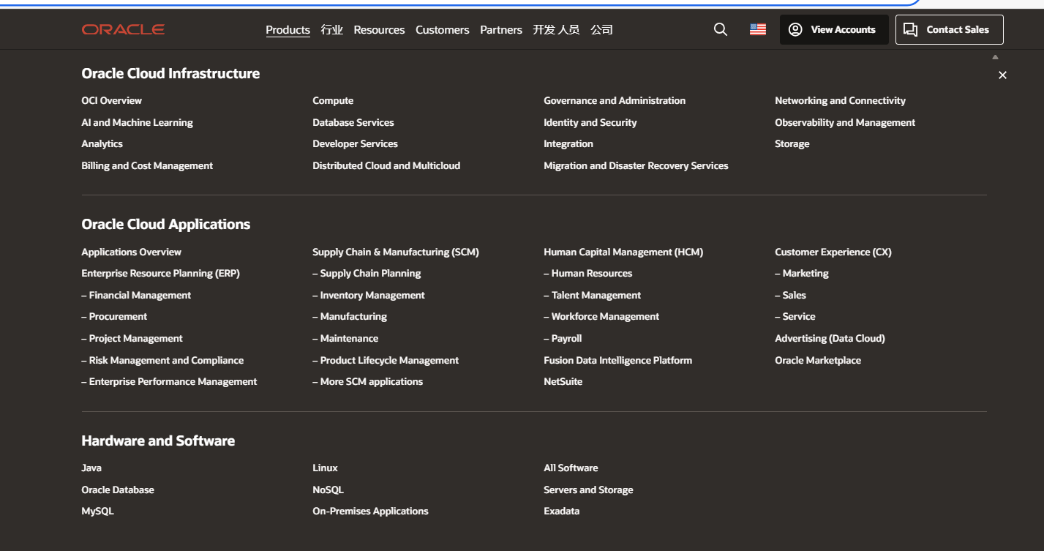
Task: Open the 开发 人员 menu
Action: pyautogui.click(x=556, y=30)
